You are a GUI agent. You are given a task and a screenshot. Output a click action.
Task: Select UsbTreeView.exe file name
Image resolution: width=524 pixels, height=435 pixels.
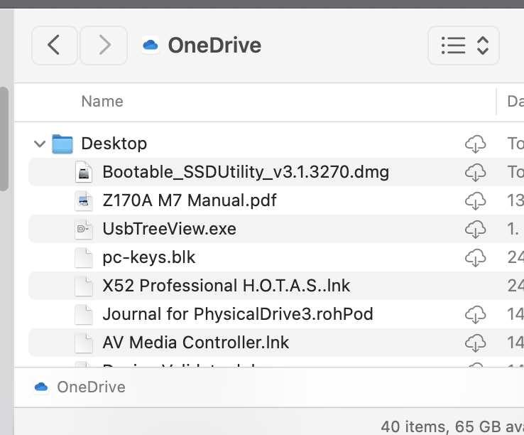[x=170, y=229]
